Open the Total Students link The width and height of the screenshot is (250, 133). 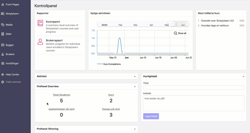[x=61, y=95]
